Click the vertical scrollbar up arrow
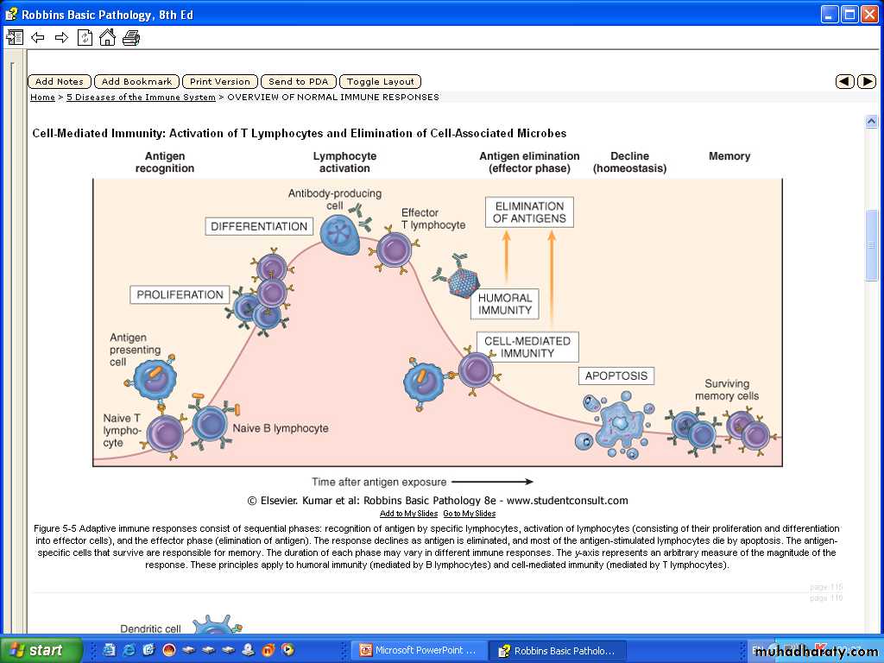This screenshot has width=884, height=663. pos(871,123)
